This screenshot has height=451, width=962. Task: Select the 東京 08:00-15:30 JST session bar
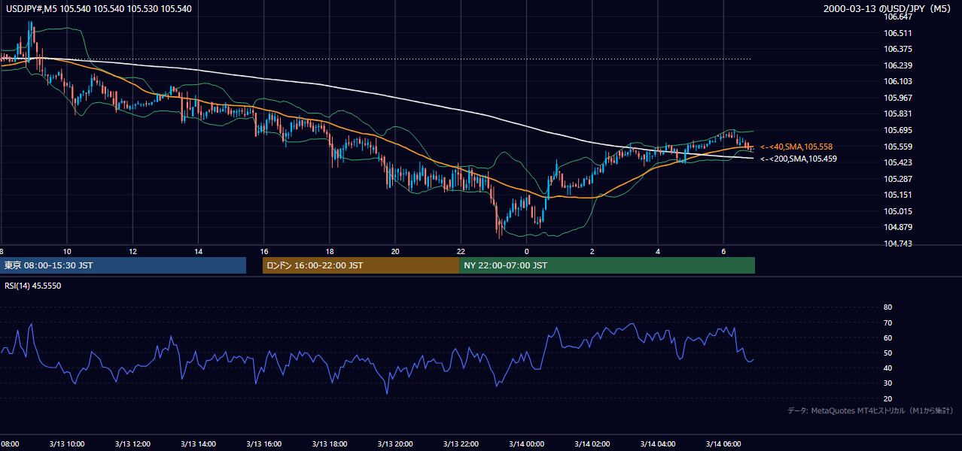pyautogui.click(x=123, y=265)
